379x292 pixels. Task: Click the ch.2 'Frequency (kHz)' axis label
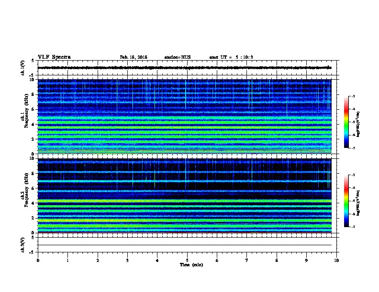(25, 190)
